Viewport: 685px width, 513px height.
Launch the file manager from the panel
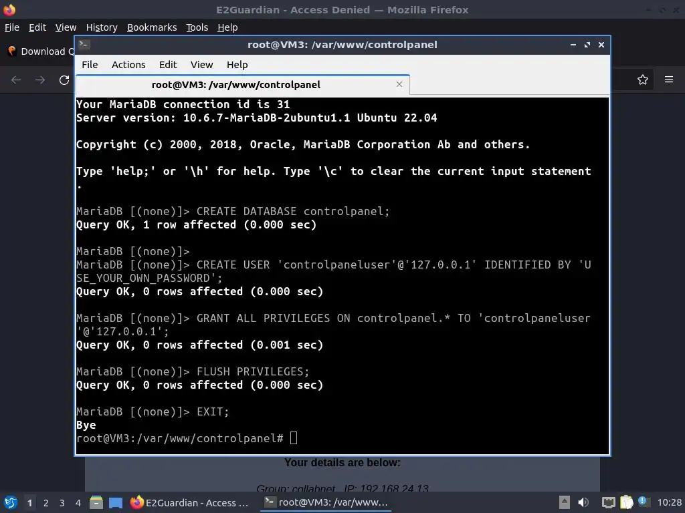pyautogui.click(x=96, y=502)
